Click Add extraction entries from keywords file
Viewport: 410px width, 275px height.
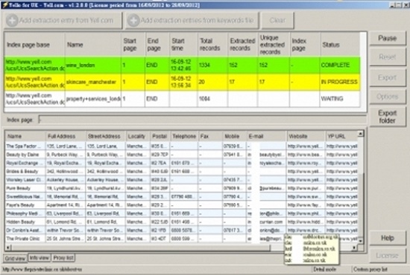192,20
